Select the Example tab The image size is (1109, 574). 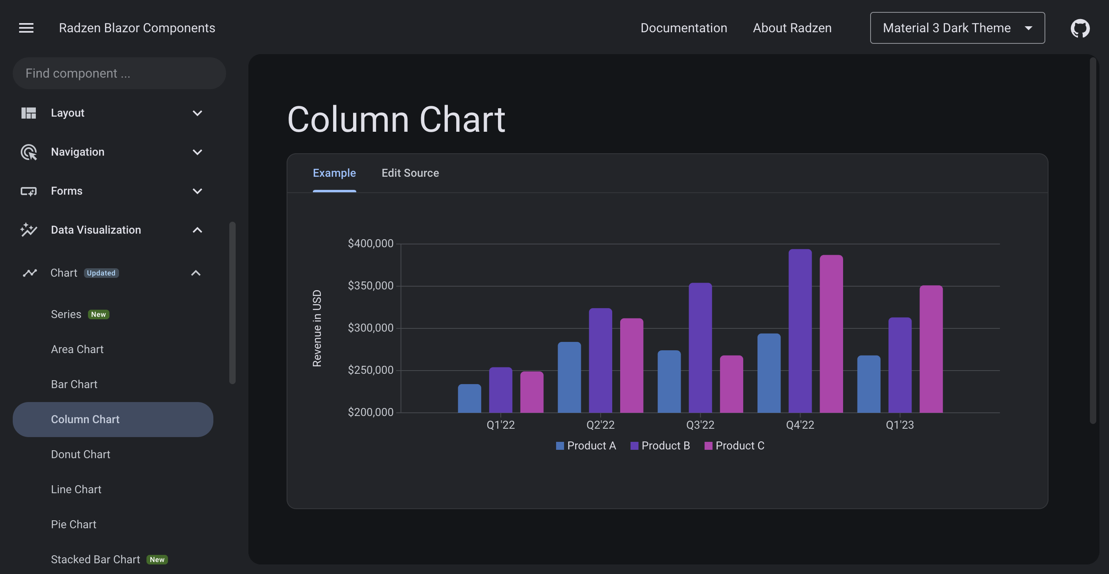point(334,173)
